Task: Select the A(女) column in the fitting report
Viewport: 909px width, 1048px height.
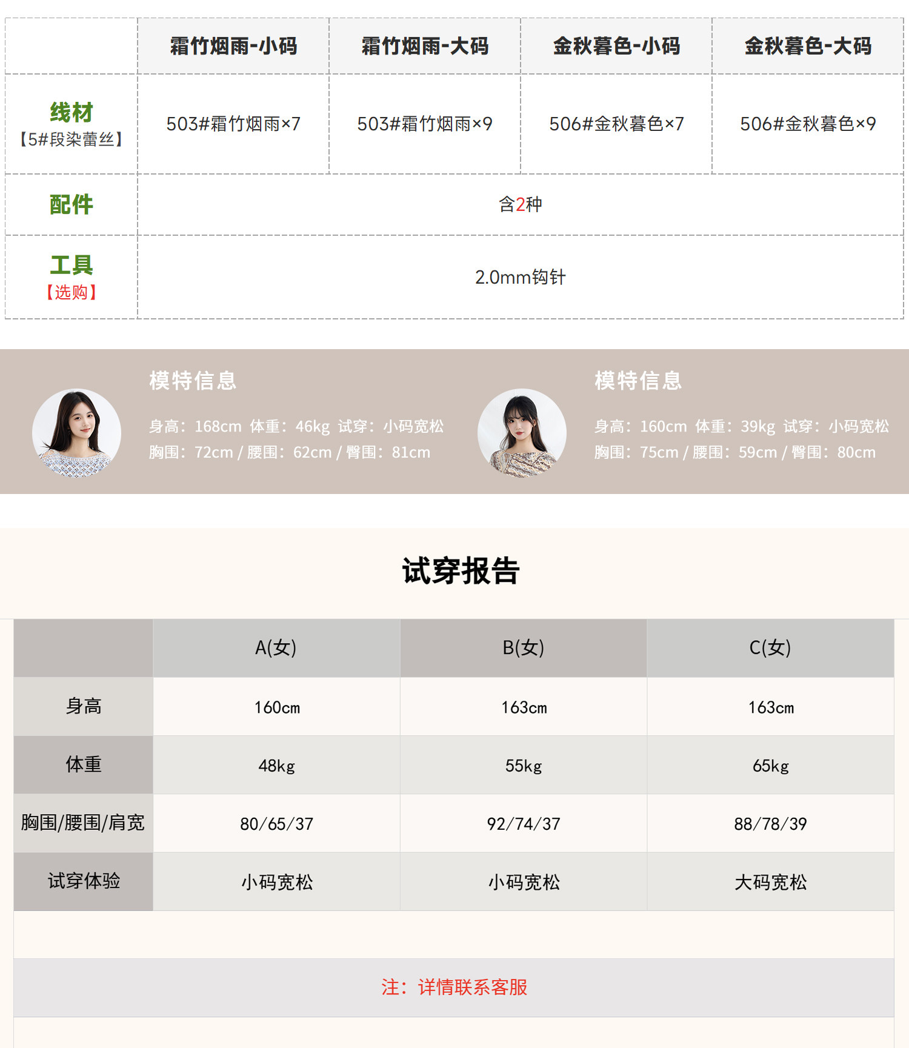Action: (276, 648)
